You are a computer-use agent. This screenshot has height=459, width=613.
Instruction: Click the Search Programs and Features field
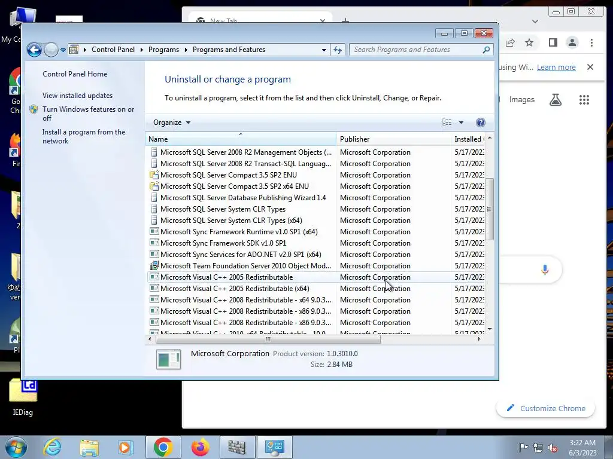click(417, 50)
